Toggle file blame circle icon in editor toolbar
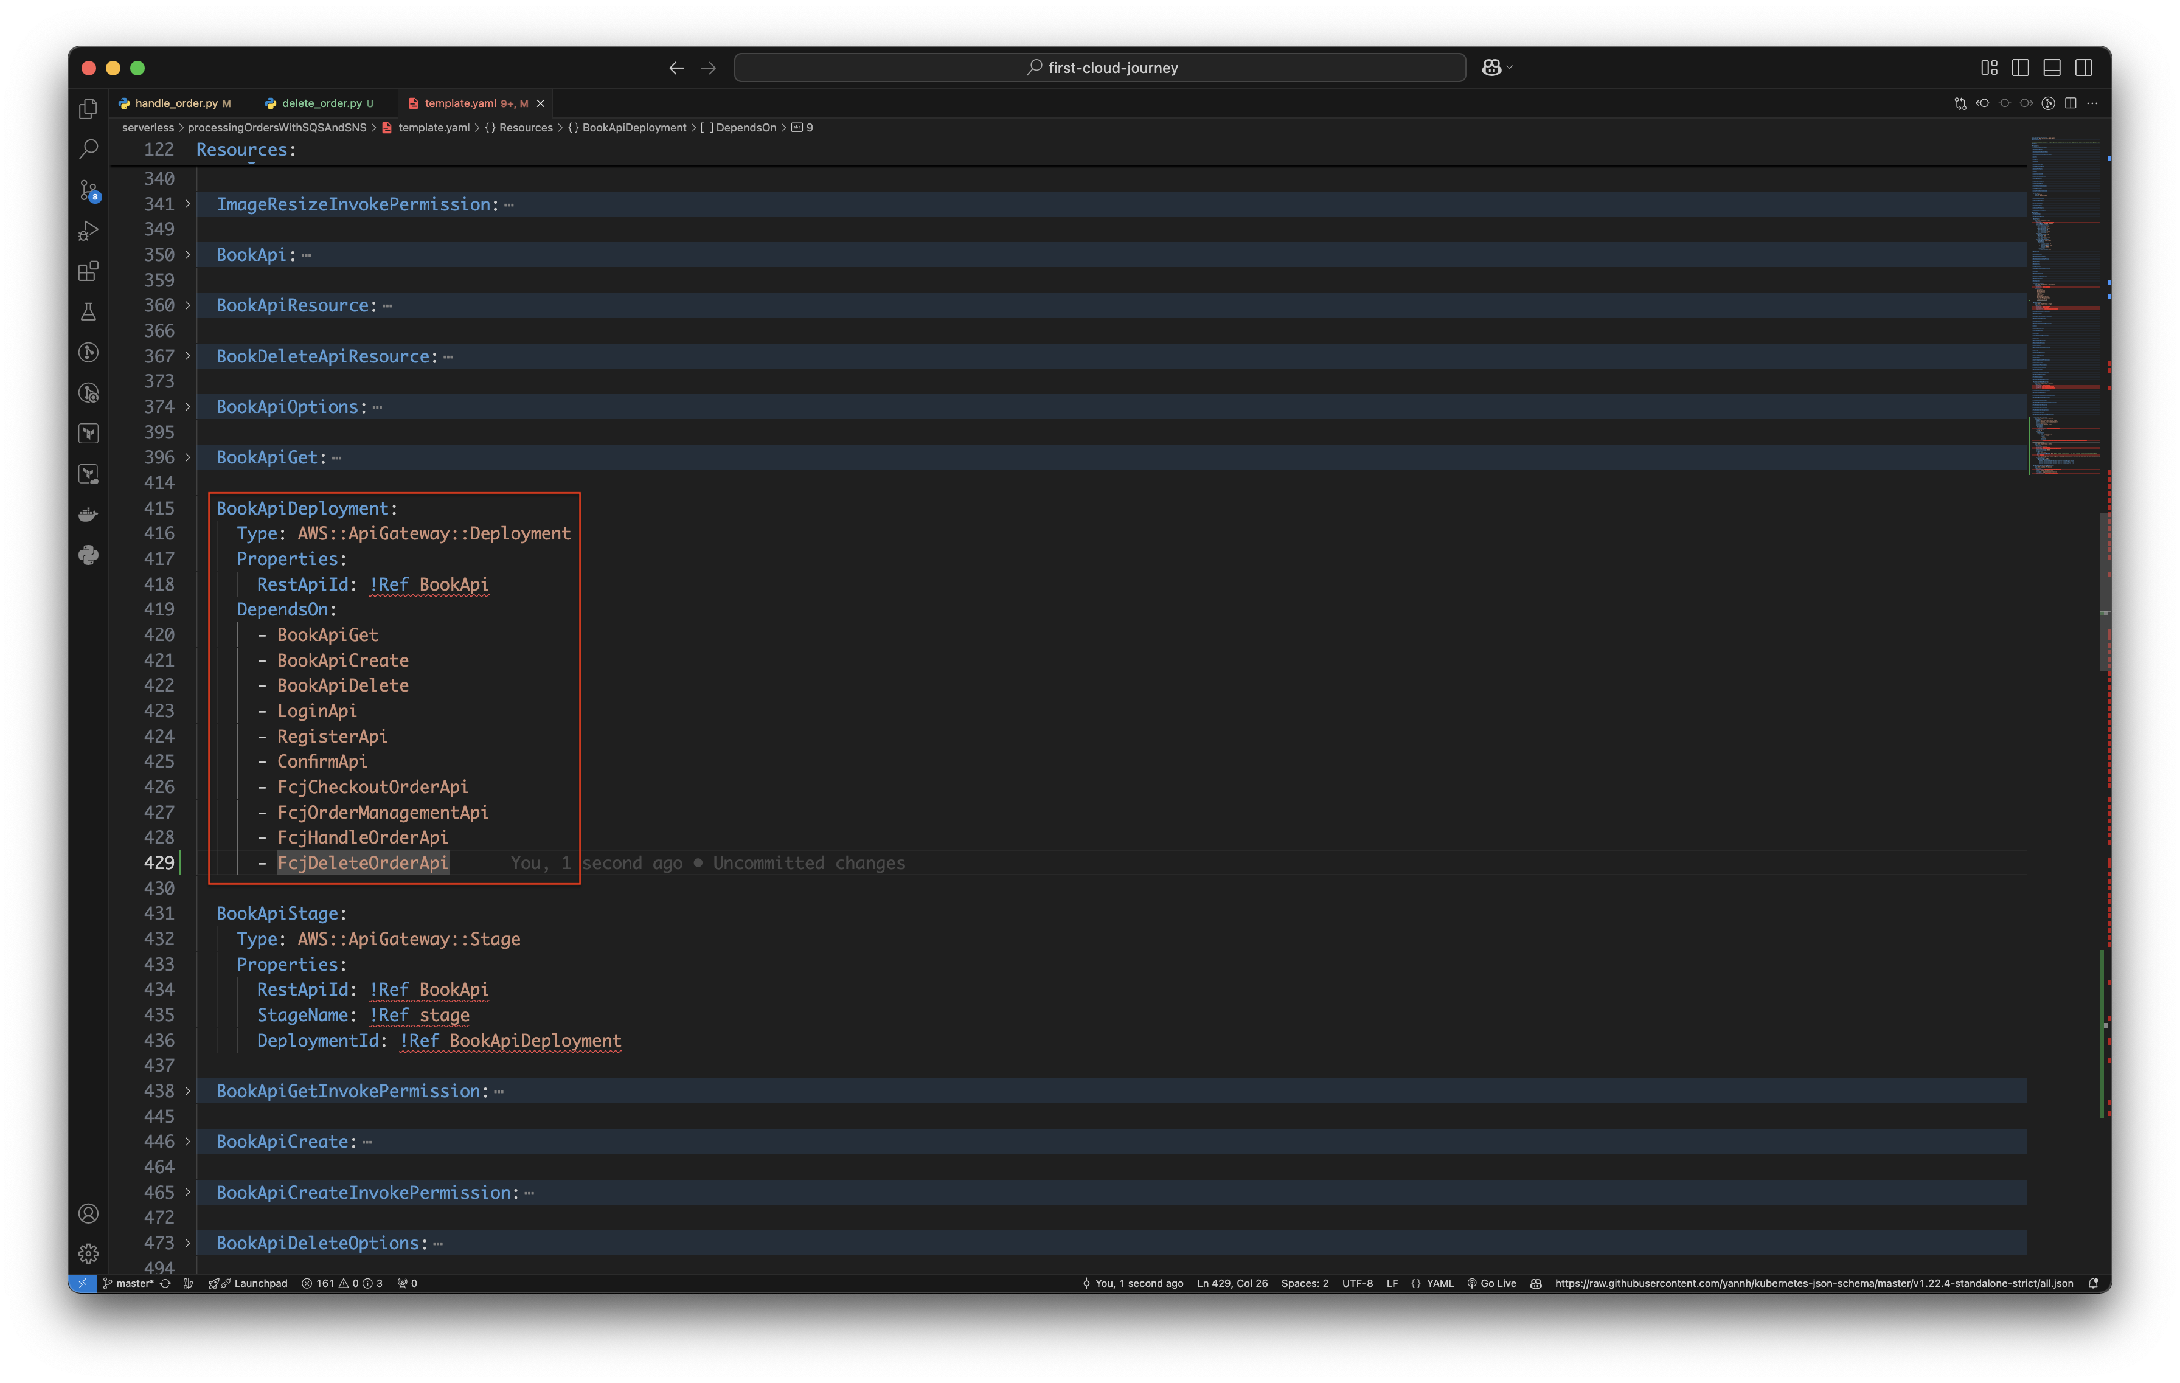This screenshot has height=1383, width=2180. tap(2004, 103)
